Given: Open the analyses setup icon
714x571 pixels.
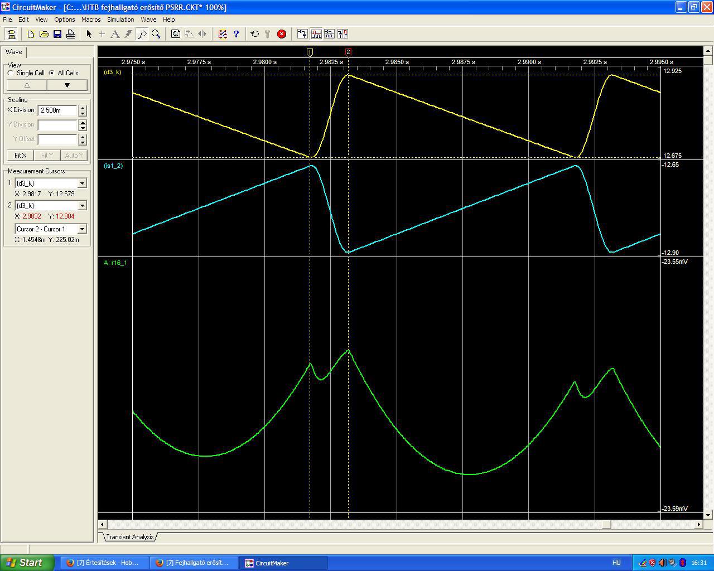Looking at the screenshot, I should 222,34.
